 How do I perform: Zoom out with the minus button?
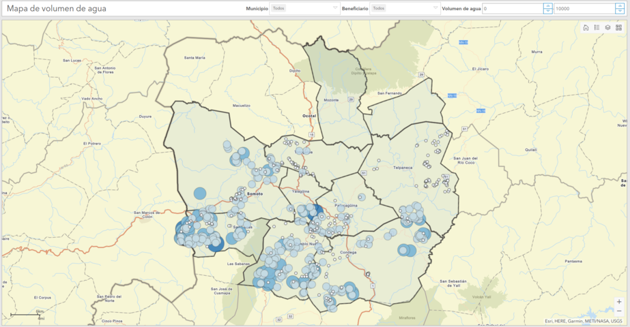coord(619,311)
